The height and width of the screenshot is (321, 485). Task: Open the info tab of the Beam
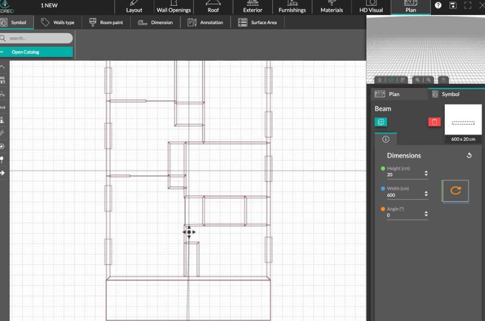pos(386,139)
